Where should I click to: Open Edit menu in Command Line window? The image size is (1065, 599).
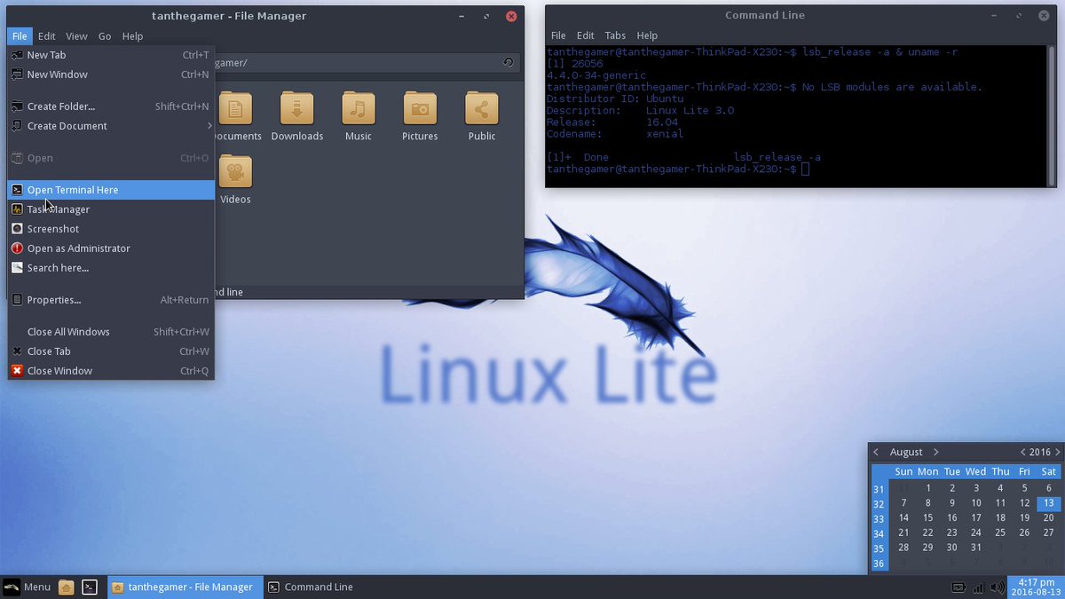[x=586, y=35]
